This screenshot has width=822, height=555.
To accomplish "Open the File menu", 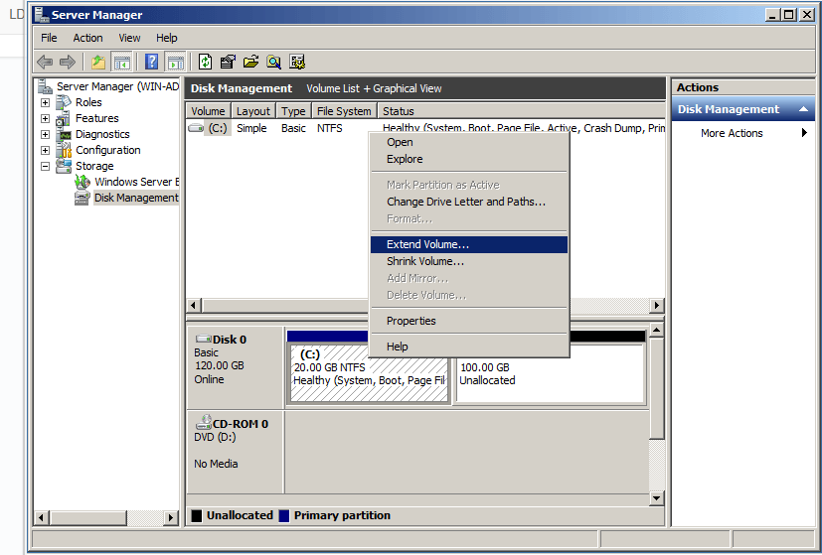I will 49,38.
